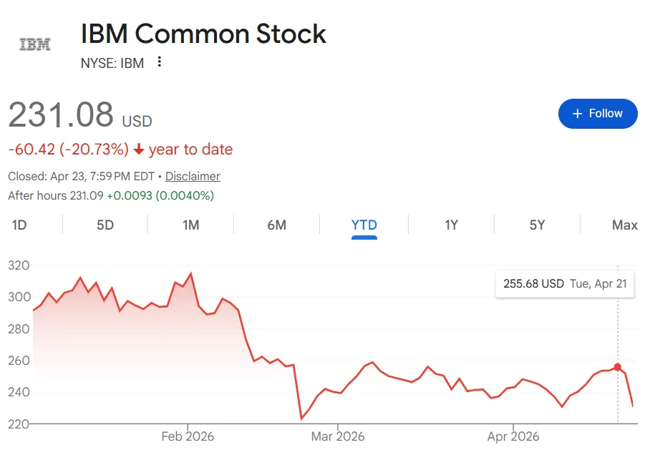This screenshot has height=455, width=655.
Task: Select the YTD time range tab
Action: click(x=364, y=225)
